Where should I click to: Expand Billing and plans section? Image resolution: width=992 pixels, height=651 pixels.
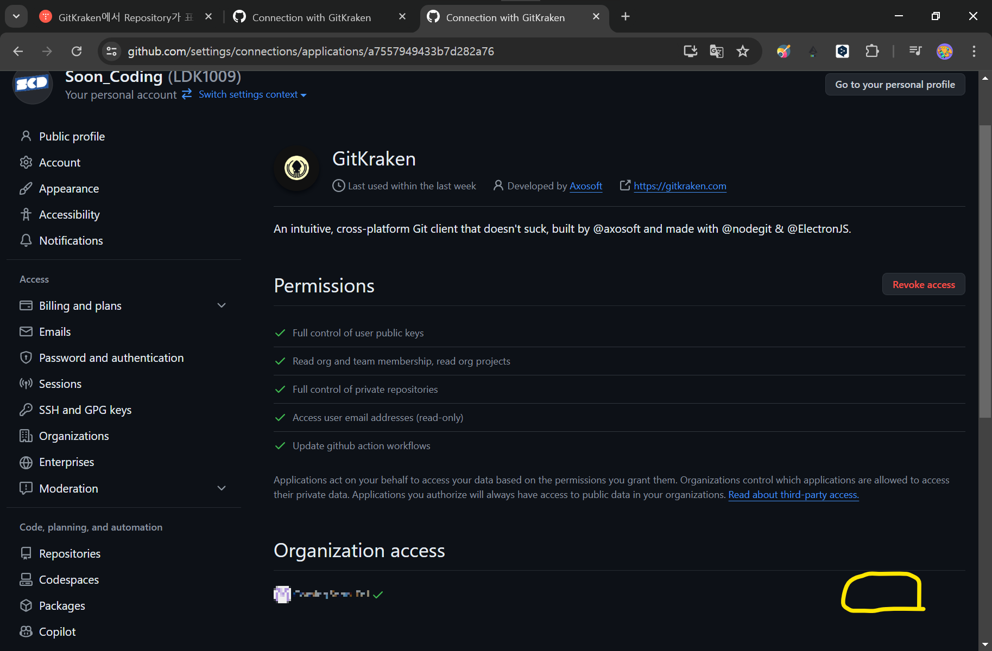(x=222, y=305)
